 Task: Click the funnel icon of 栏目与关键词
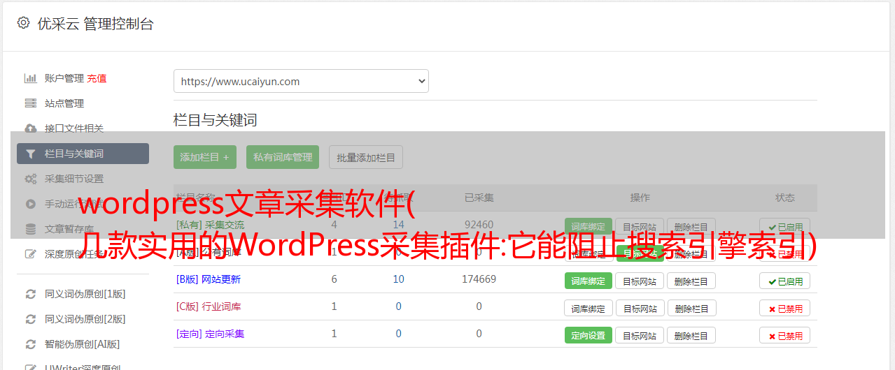click(x=30, y=154)
